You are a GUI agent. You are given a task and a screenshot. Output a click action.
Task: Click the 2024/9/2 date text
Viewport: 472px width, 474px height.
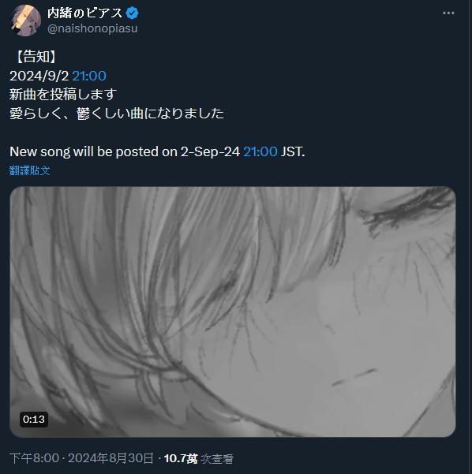pos(39,76)
